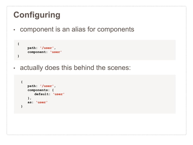Click the final closing brace of the second code block
Image resolution: width=193 pixels, height=145 pixels.
[22, 107]
